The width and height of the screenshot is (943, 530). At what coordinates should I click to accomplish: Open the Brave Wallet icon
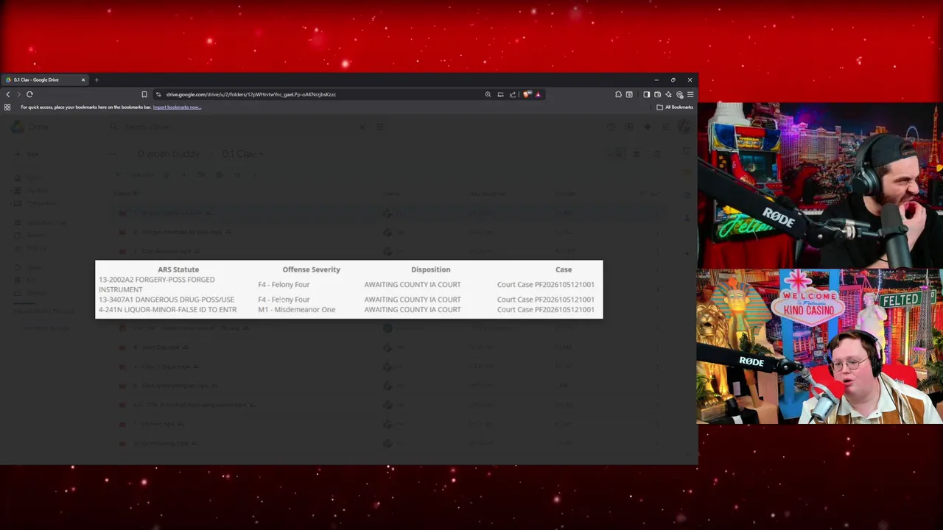[657, 94]
